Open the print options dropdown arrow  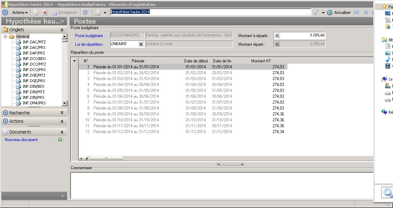pyautogui.click(x=105, y=13)
